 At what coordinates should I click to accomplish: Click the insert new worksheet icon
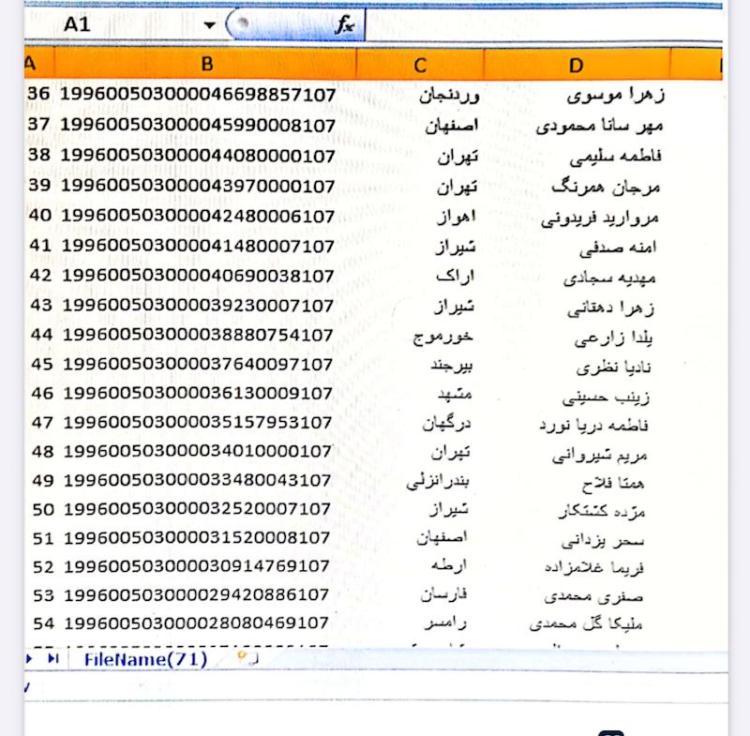click(x=247, y=658)
